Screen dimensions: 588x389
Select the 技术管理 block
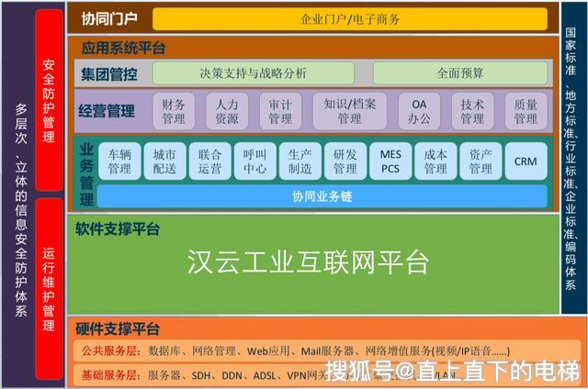472,111
